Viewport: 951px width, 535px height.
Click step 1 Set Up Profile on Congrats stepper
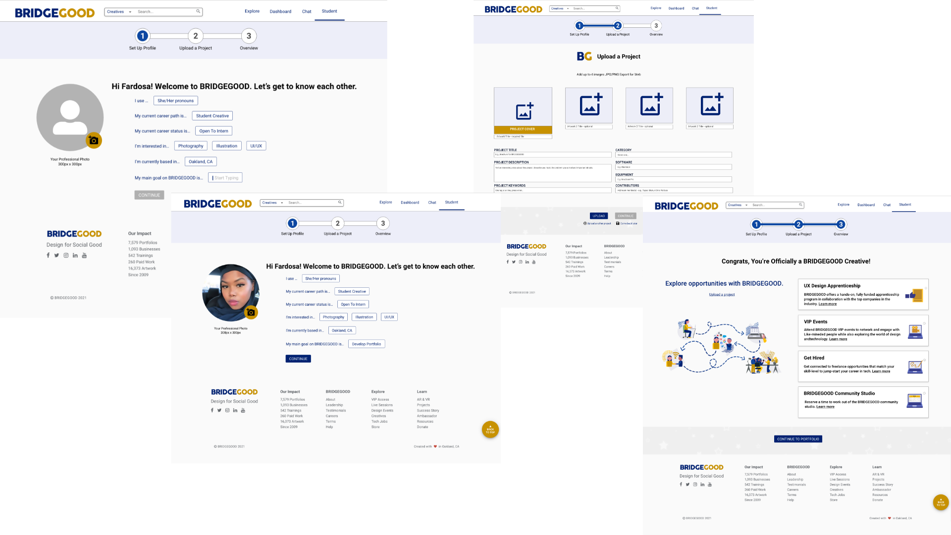click(x=756, y=227)
